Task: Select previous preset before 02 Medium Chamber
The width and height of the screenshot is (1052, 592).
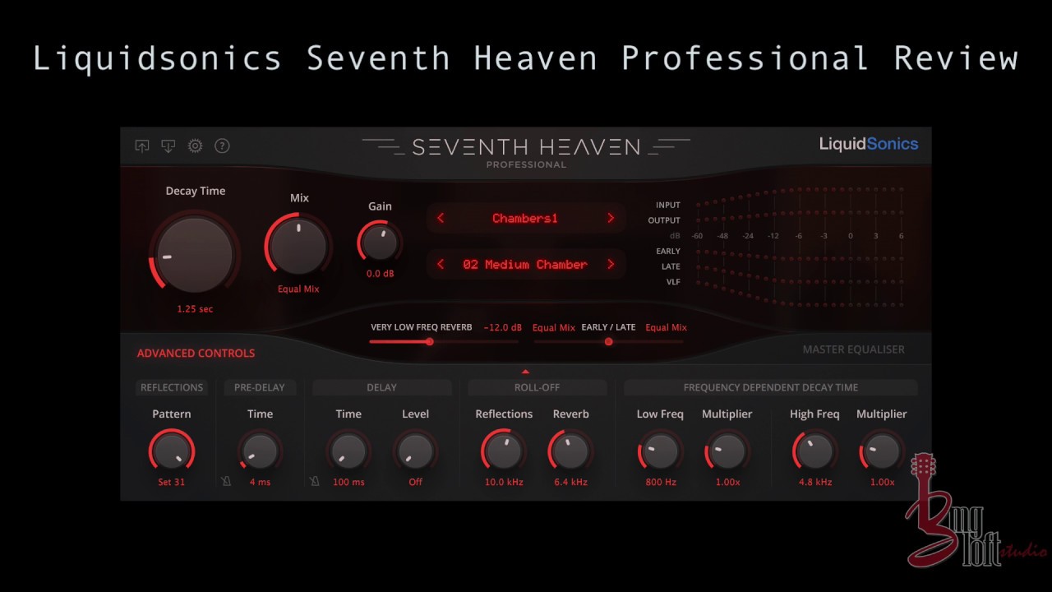Action: [441, 264]
